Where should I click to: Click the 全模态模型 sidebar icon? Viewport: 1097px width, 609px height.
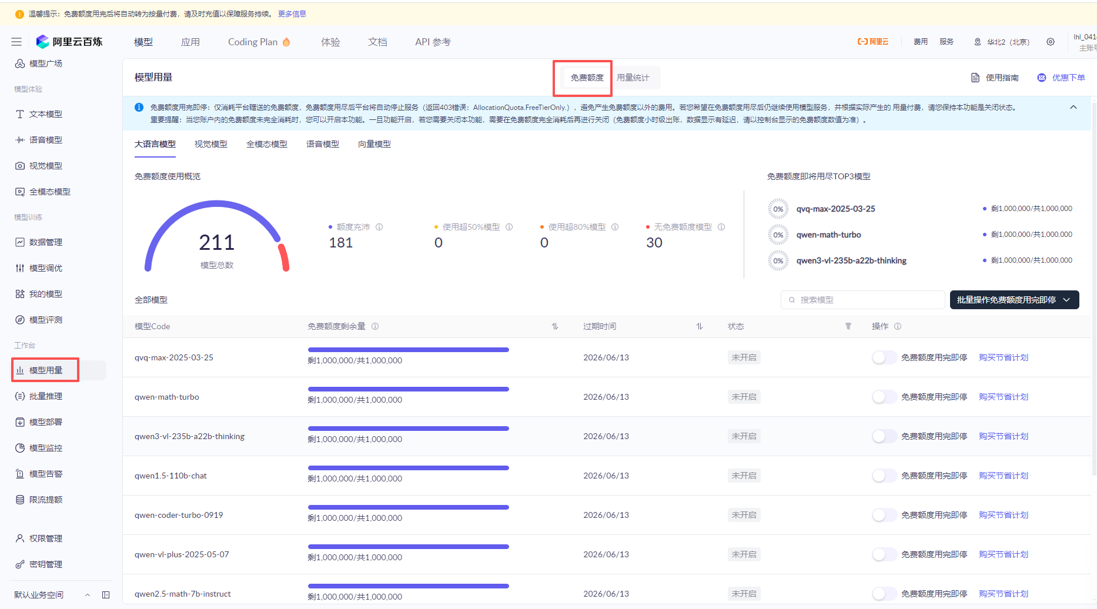click(20, 192)
